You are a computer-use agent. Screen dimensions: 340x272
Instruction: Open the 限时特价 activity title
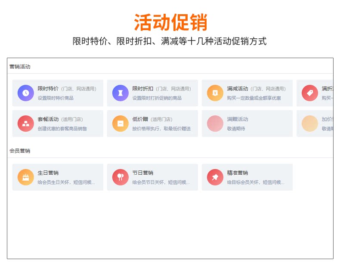pyautogui.click(x=48, y=89)
